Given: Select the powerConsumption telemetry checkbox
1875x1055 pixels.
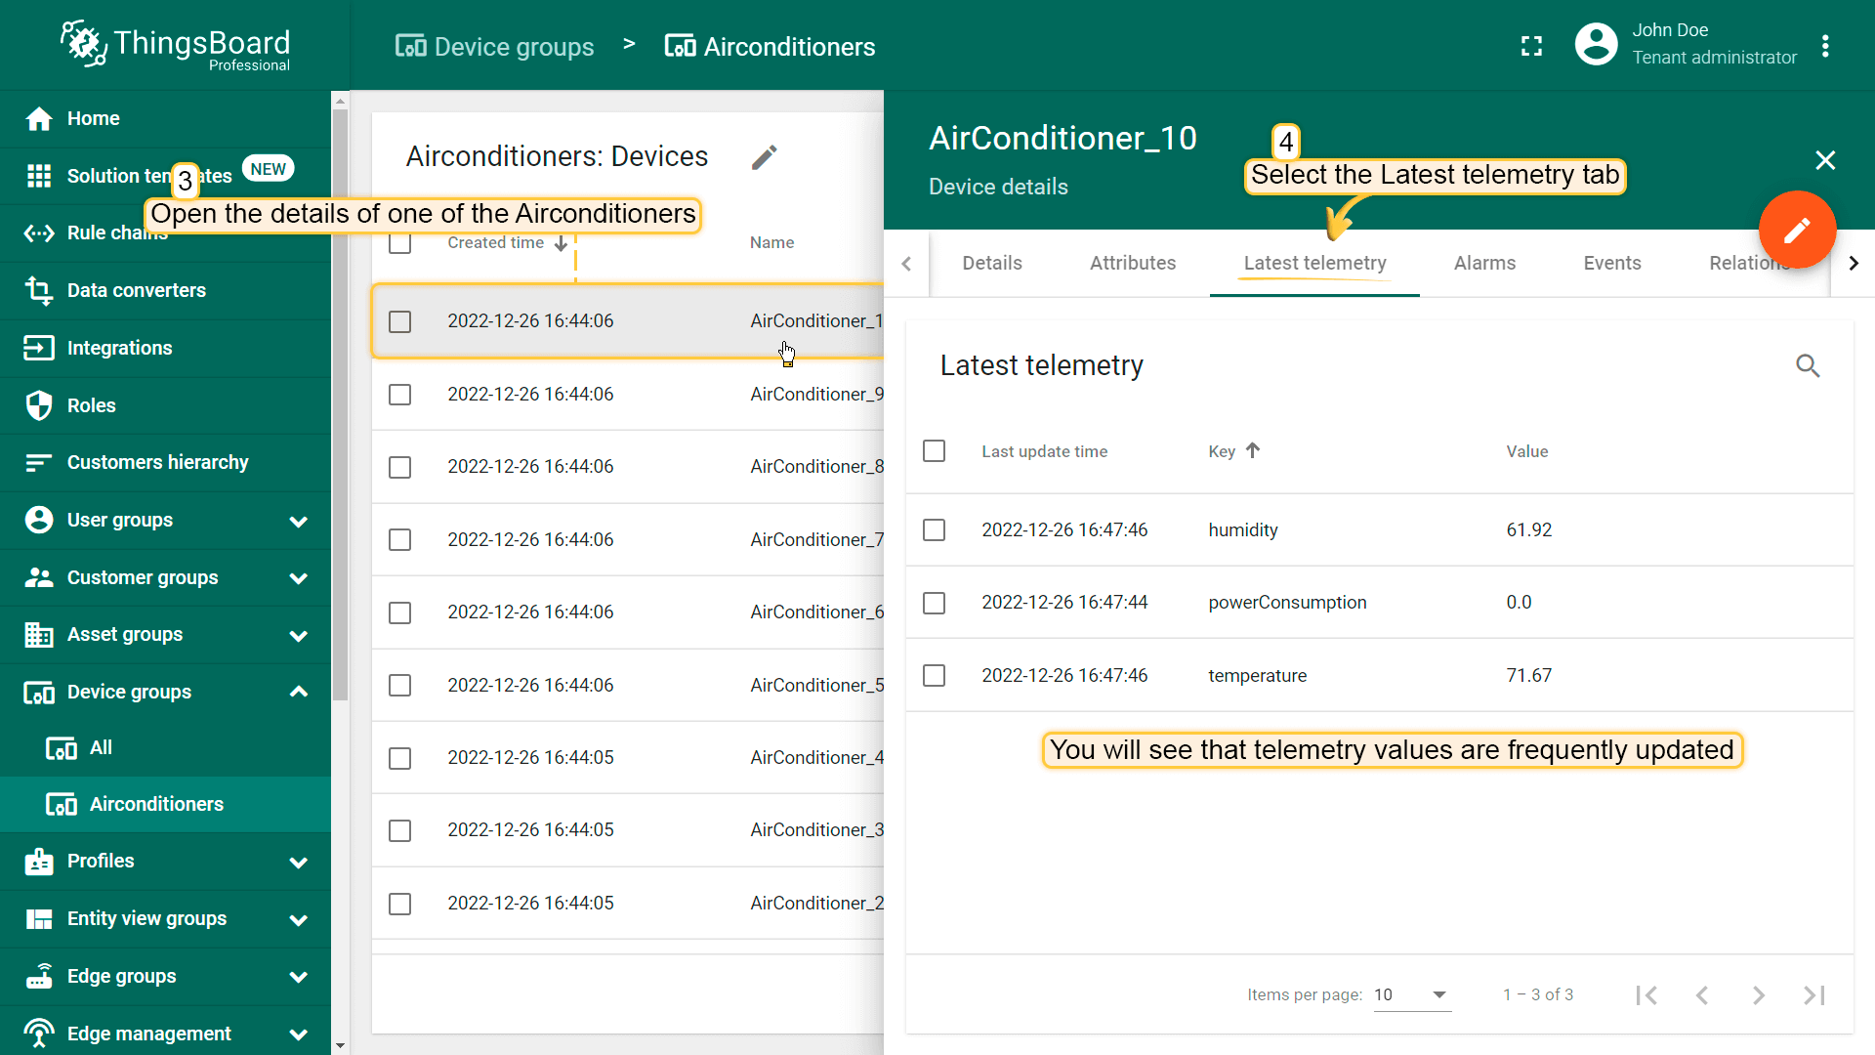Looking at the screenshot, I should 935,603.
